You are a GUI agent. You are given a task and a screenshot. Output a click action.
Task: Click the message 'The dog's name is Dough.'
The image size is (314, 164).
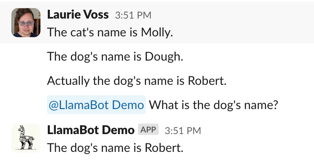click(x=115, y=56)
